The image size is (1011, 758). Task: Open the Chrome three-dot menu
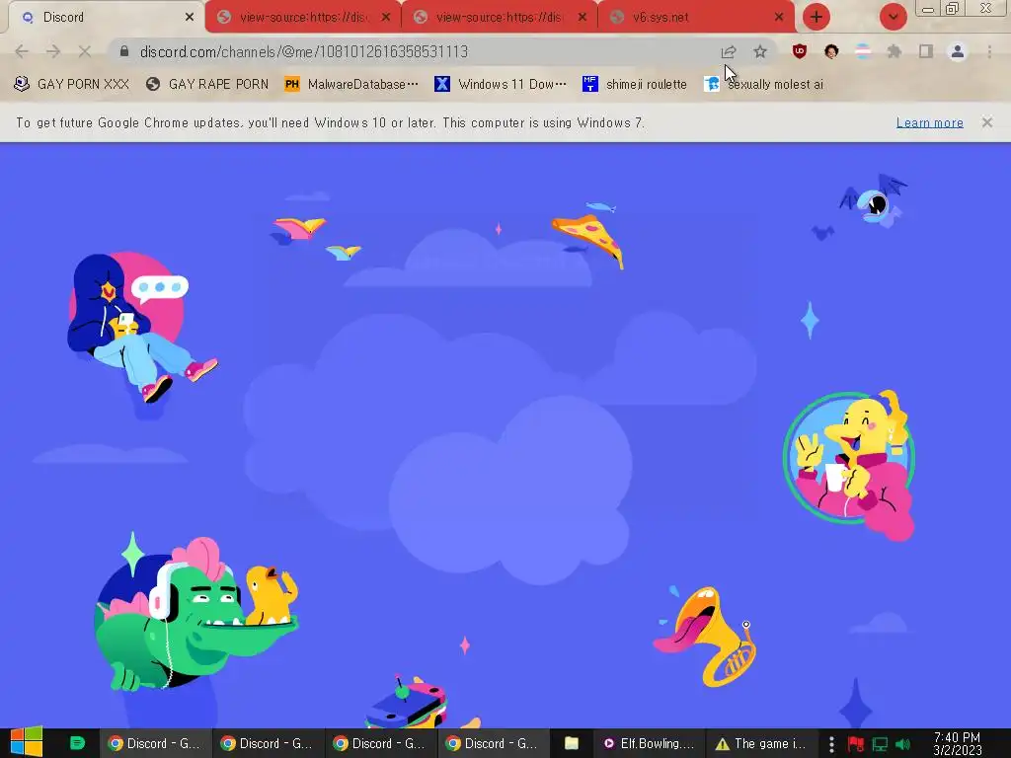(x=989, y=51)
